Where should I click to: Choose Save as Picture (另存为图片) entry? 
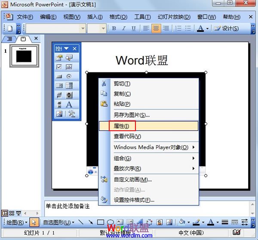point(149,115)
